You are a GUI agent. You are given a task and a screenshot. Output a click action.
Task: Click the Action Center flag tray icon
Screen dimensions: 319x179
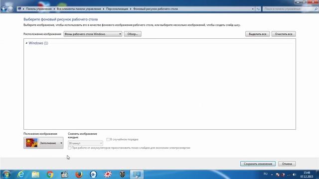click(278, 175)
